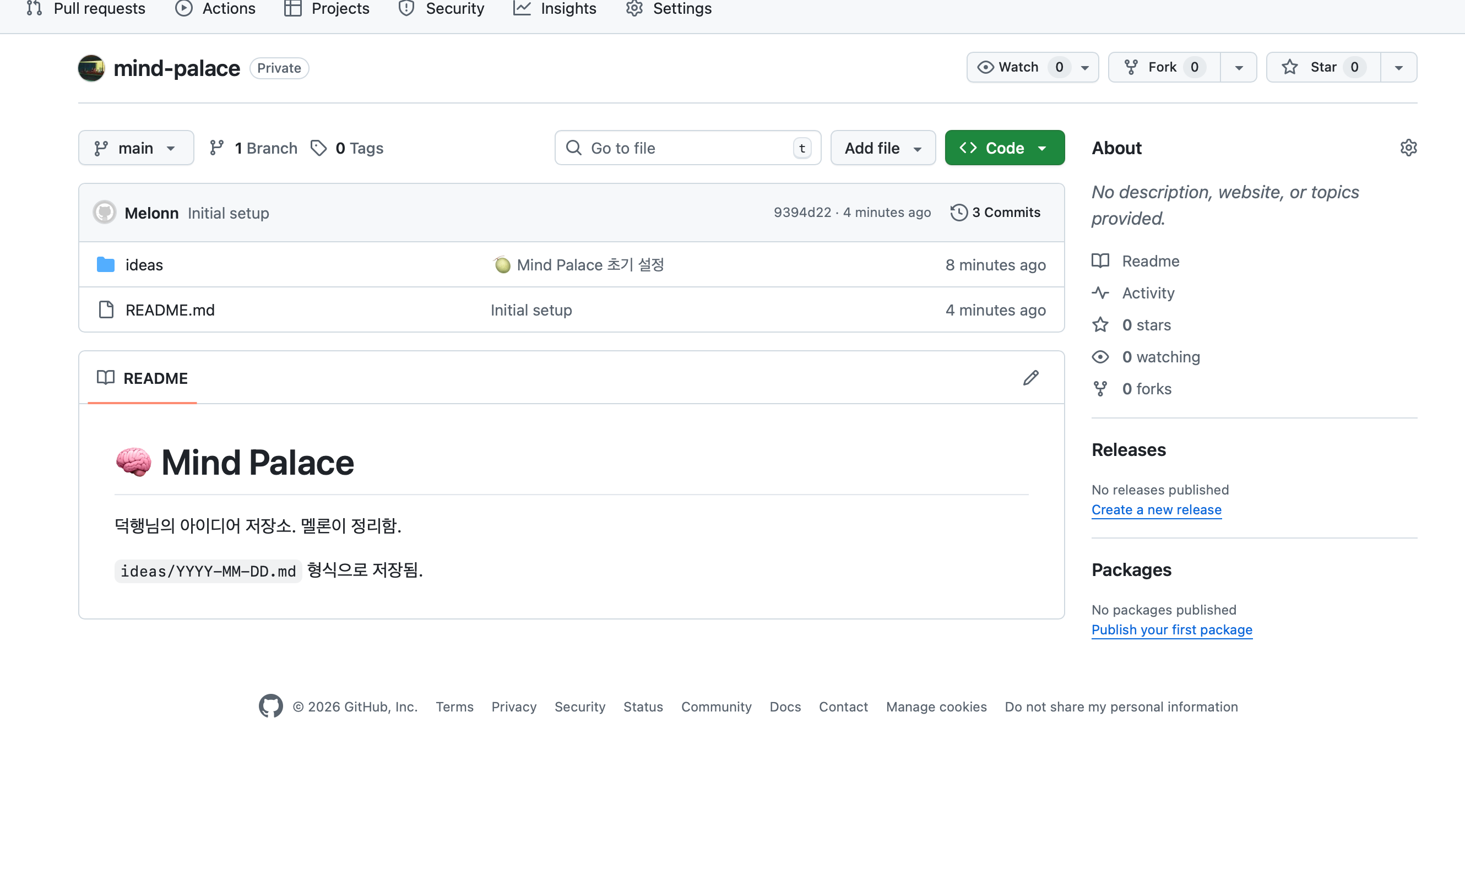
Task: Click the Melonn commit author avatar
Action: point(105,213)
